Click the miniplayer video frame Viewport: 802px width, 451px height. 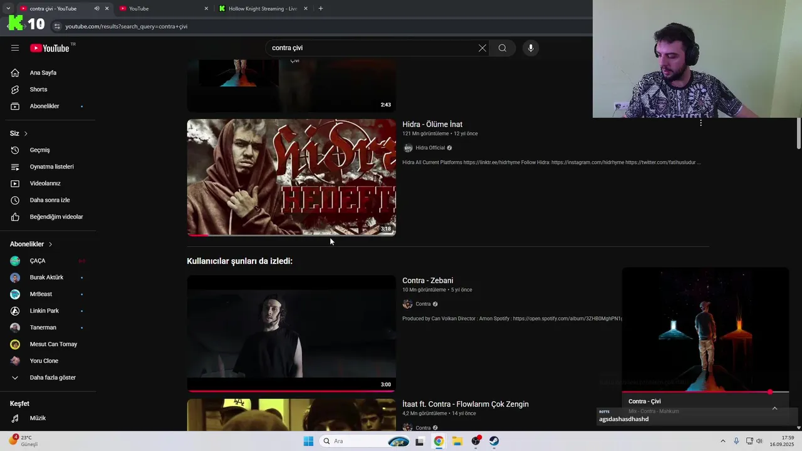pyautogui.click(x=705, y=329)
